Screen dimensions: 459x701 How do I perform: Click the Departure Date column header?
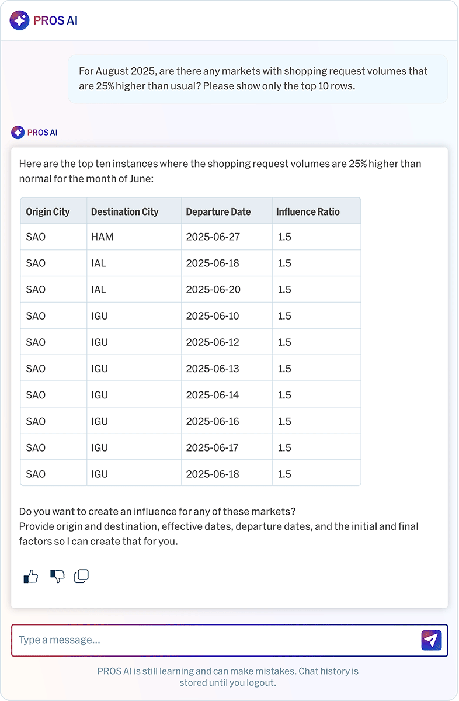pos(218,211)
